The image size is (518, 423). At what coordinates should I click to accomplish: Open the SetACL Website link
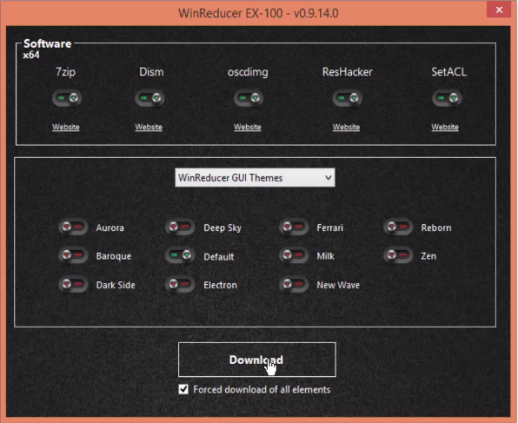(445, 127)
